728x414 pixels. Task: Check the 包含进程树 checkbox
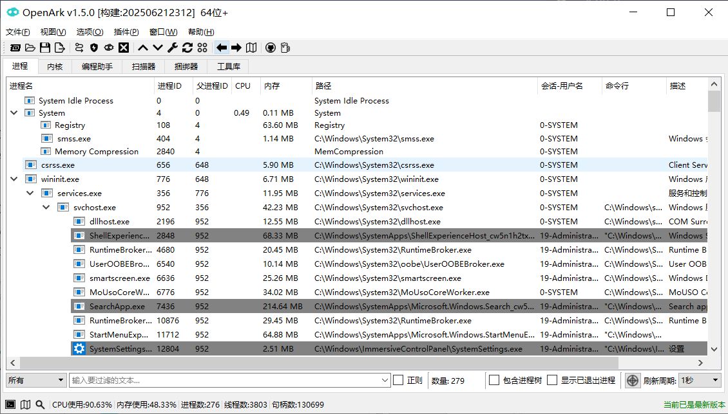click(495, 380)
